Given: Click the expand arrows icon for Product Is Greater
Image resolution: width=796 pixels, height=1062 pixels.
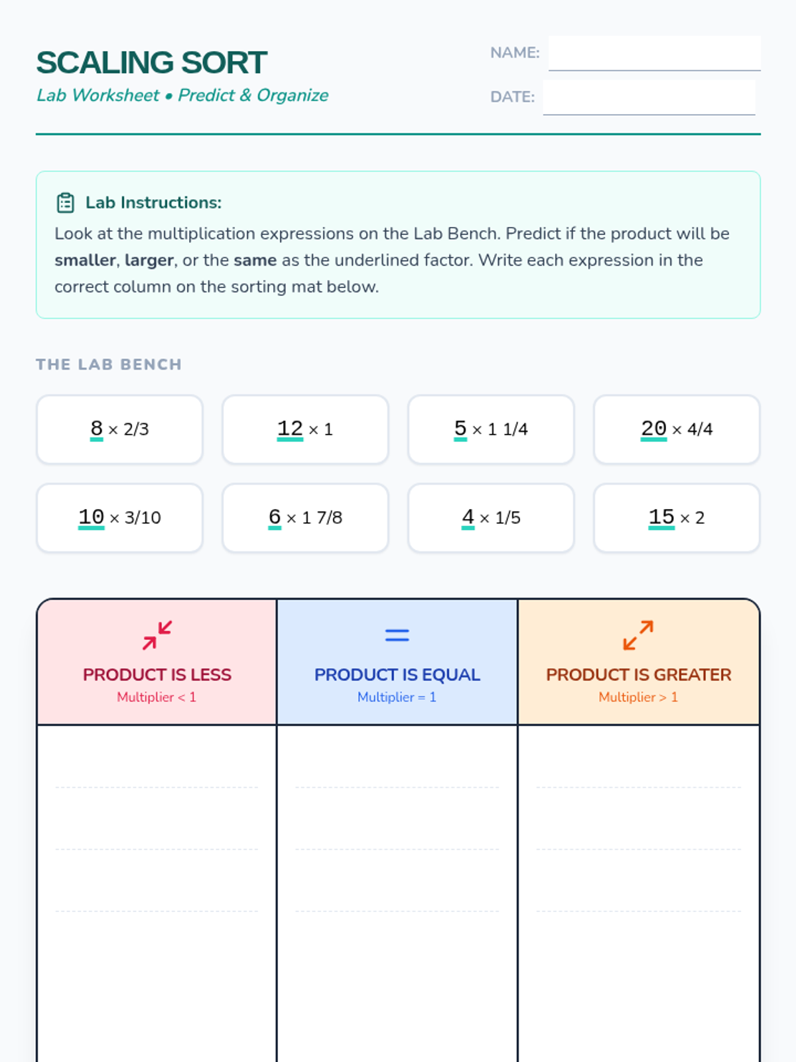Looking at the screenshot, I should (638, 635).
